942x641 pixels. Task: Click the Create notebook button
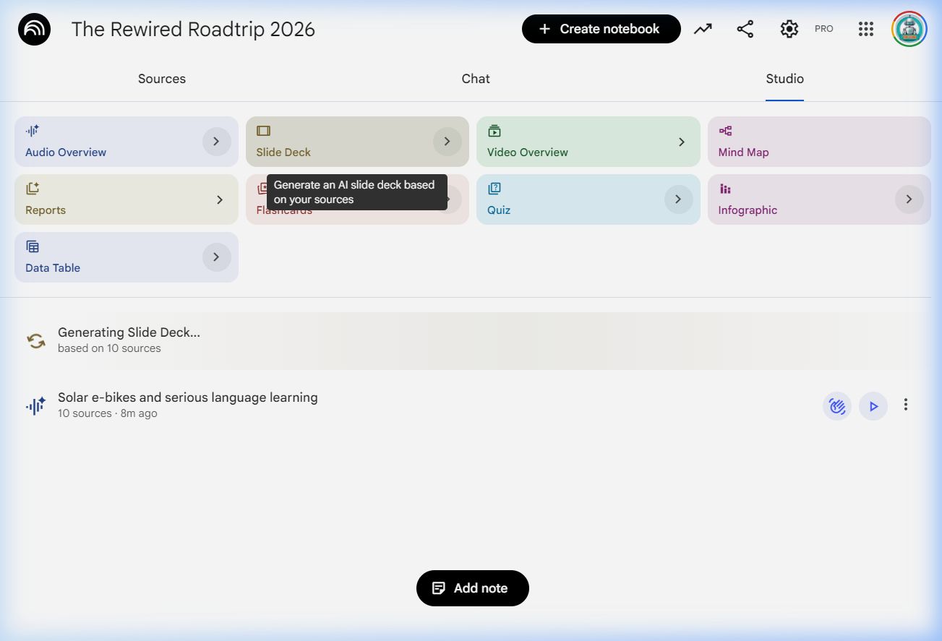click(x=601, y=29)
